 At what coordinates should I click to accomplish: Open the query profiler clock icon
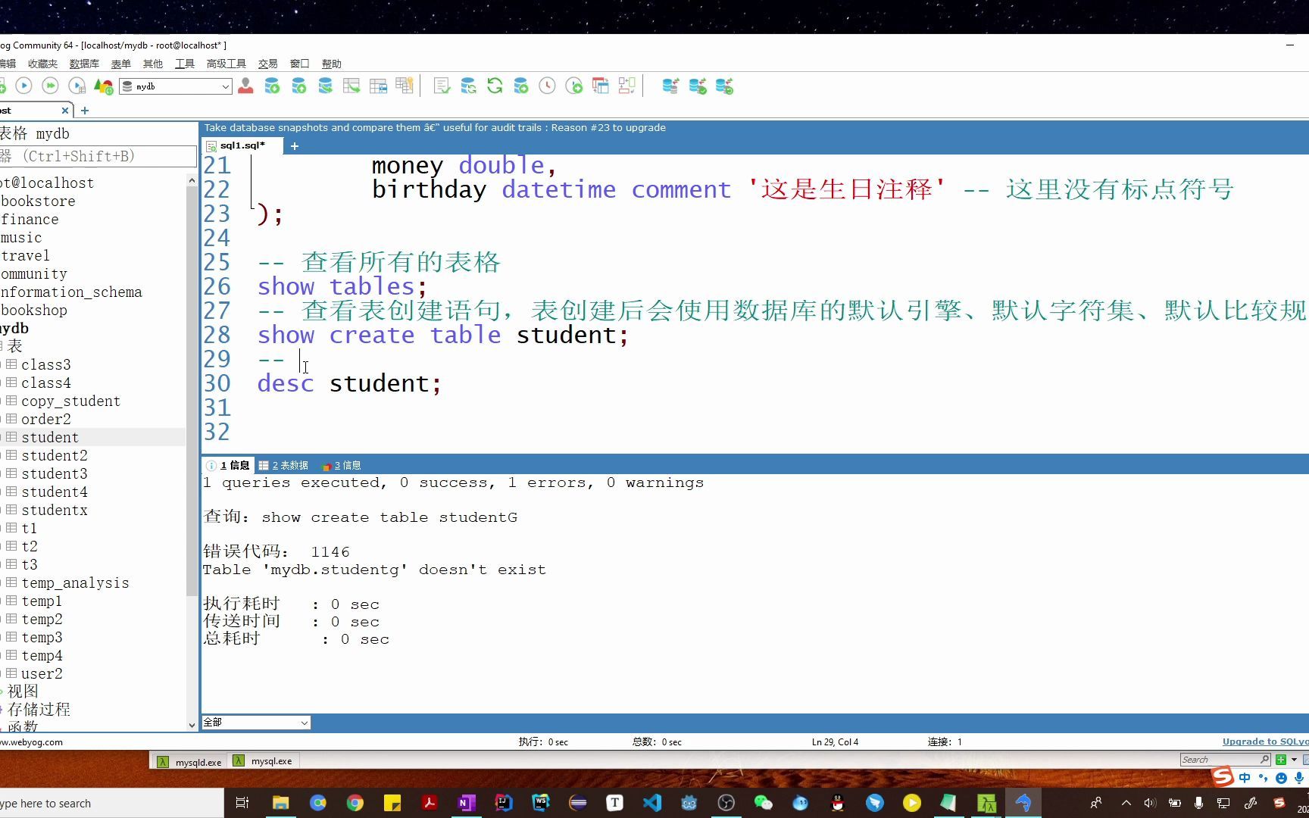point(547,86)
